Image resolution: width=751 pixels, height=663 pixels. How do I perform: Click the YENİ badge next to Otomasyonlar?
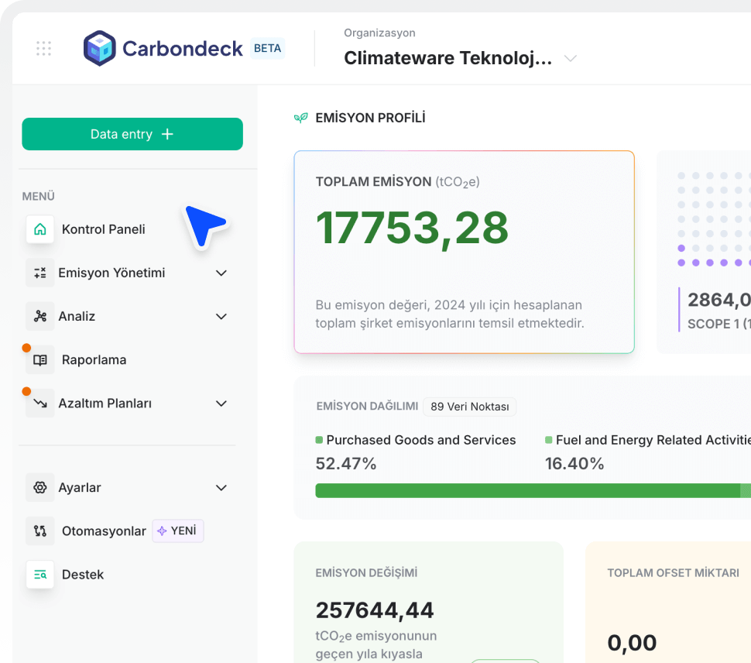(x=177, y=531)
